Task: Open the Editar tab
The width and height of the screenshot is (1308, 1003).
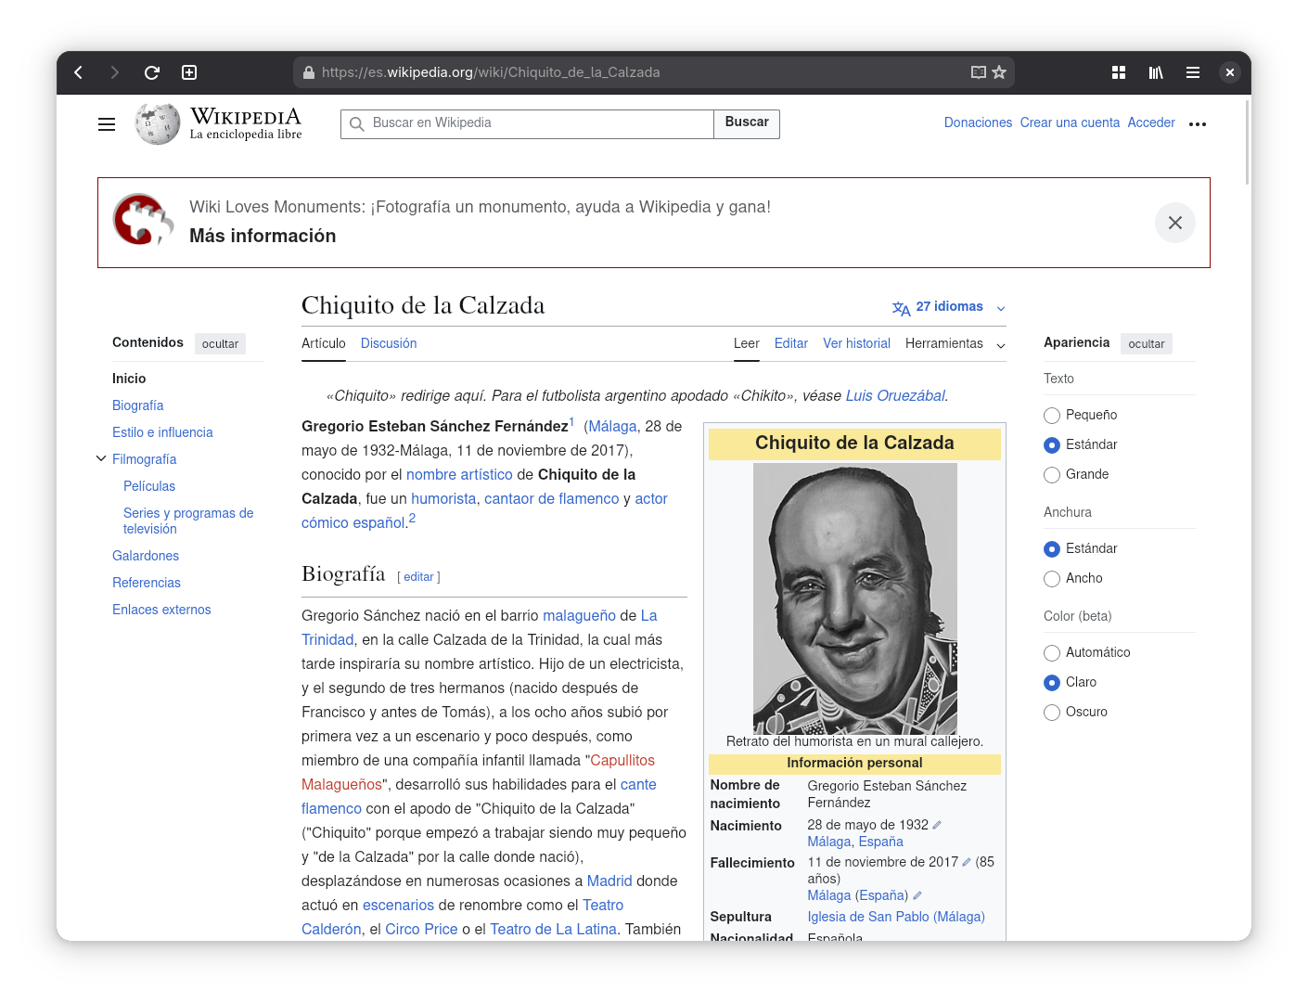Action: point(791,343)
